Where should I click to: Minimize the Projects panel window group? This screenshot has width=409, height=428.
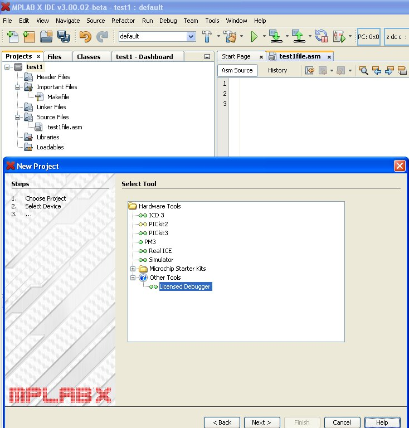tap(207, 56)
